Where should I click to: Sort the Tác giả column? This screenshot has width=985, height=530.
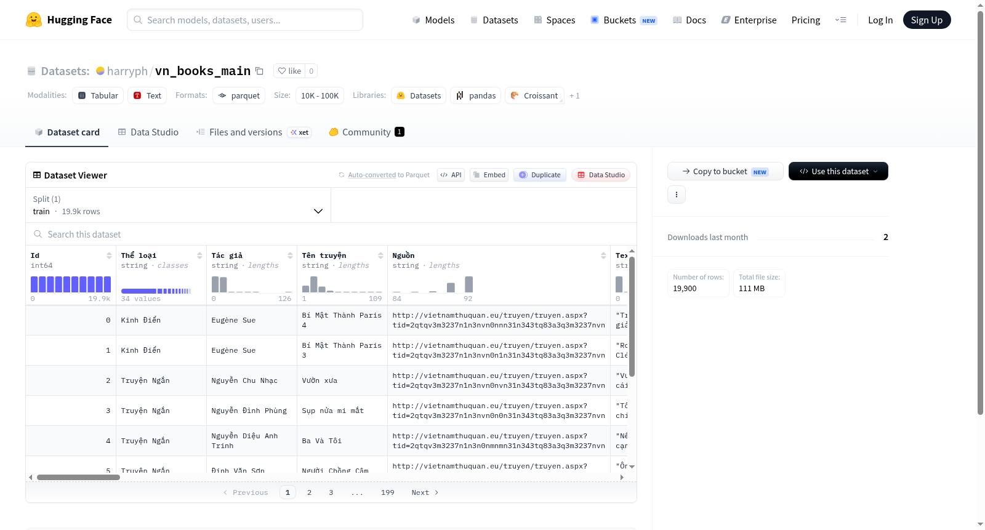click(x=290, y=255)
